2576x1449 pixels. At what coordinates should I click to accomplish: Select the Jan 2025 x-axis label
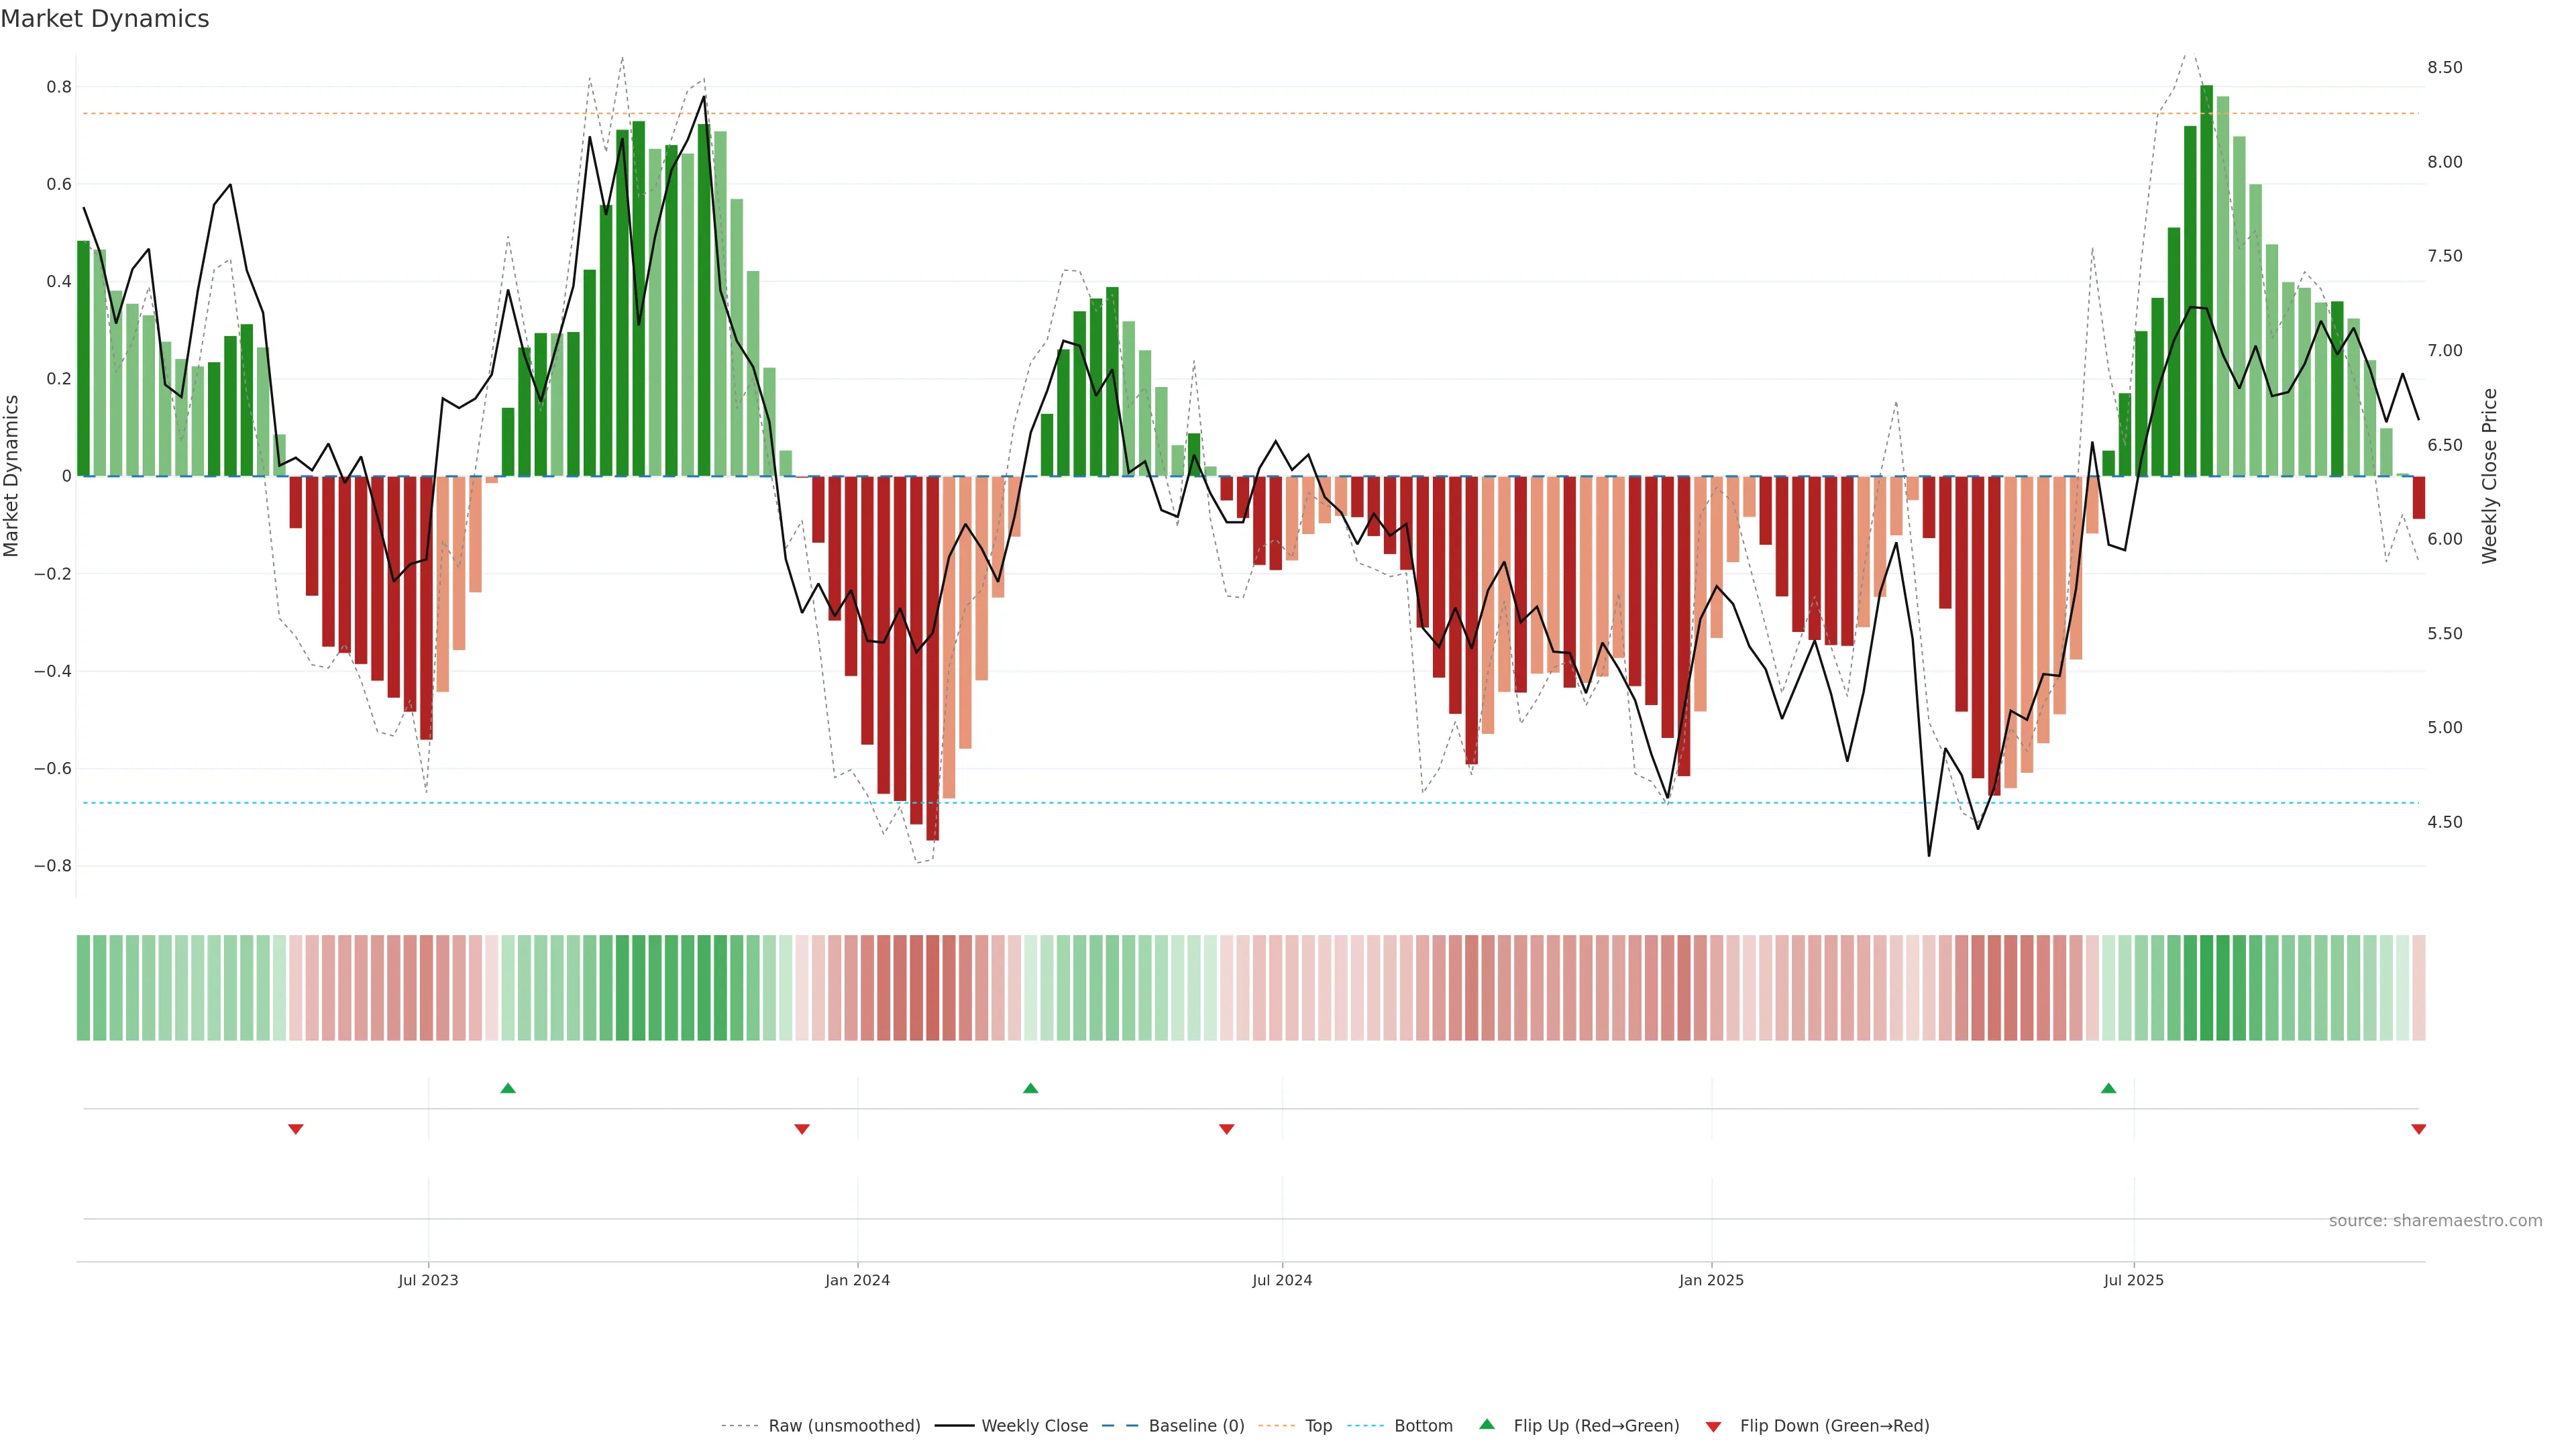point(1711,1280)
